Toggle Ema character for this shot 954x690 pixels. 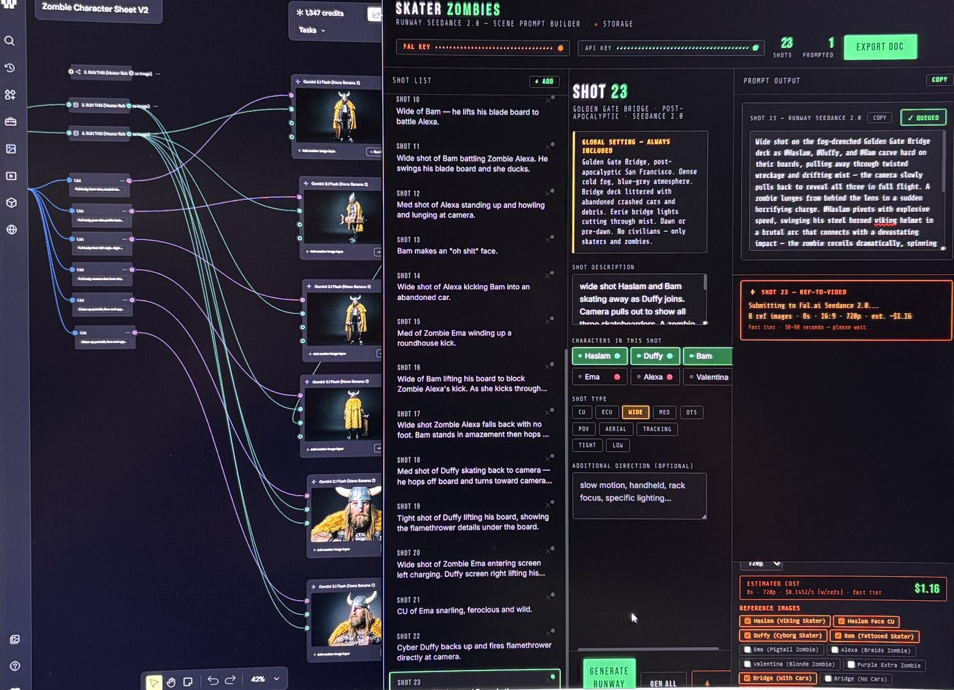(599, 377)
